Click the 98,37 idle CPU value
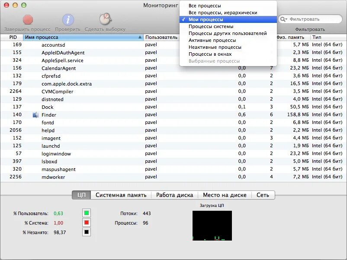The height and width of the screenshot is (260, 347). tap(60, 232)
